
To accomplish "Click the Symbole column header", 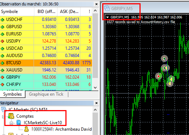I will (x=17, y=12).
